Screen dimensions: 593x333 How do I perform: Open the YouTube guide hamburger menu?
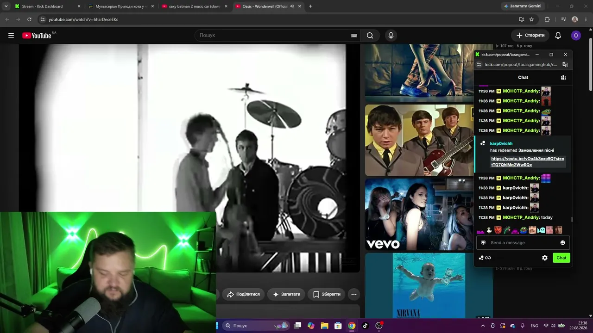click(11, 36)
